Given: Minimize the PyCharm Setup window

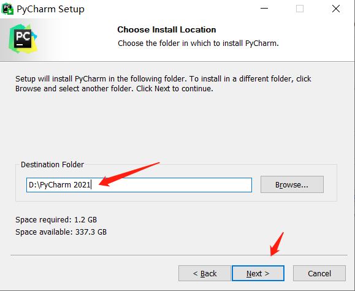Looking at the screenshot, I should (264, 9).
